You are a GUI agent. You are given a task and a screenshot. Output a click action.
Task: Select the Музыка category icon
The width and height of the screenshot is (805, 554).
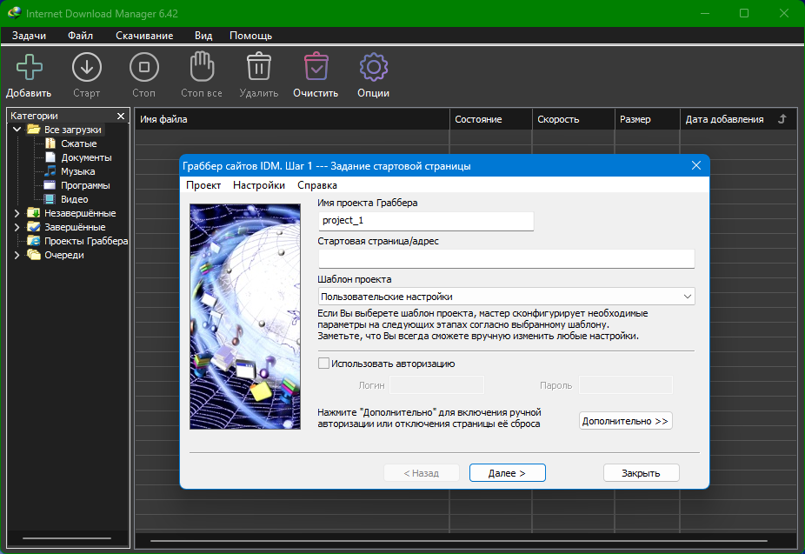pyautogui.click(x=50, y=171)
